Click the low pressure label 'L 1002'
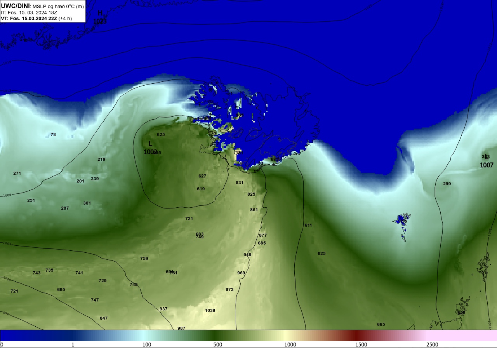Image resolution: width=497 pixels, height=348 pixels. point(150,148)
